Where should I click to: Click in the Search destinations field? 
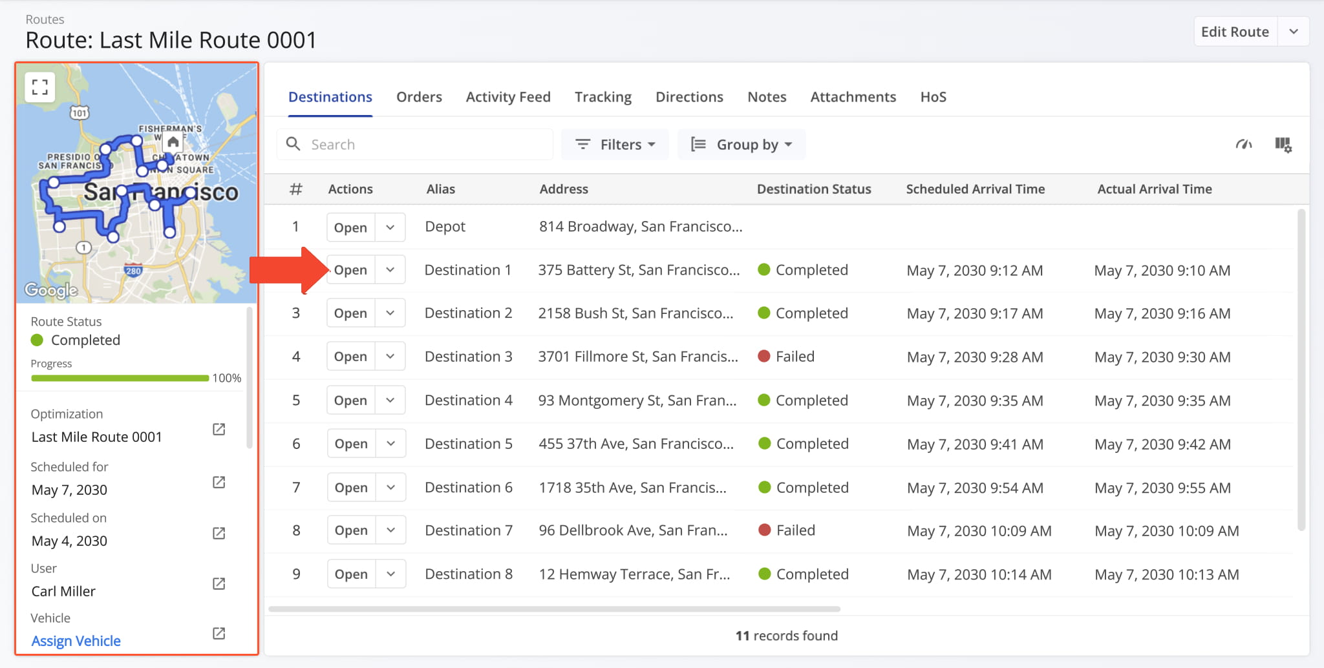pos(427,145)
